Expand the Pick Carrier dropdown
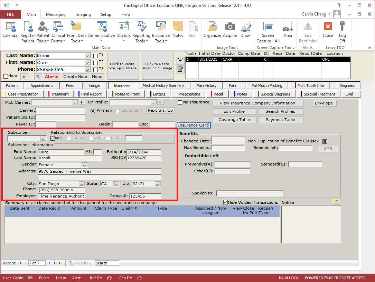 [x=75, y=102]
